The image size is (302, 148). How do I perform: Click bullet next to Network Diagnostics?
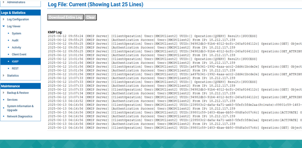(x=4, y=117)
